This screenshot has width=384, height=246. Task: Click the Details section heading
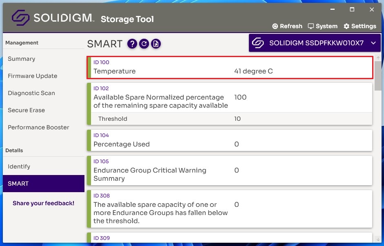pyautogui.click(x=14, y=150)
